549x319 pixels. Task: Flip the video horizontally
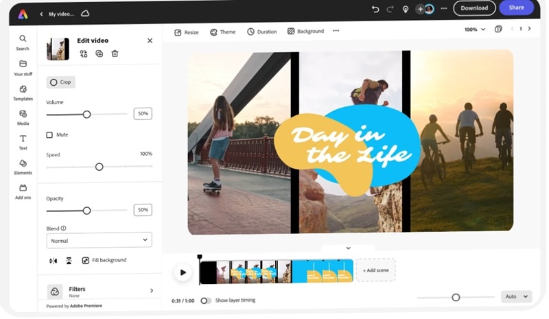coord(54,261)
